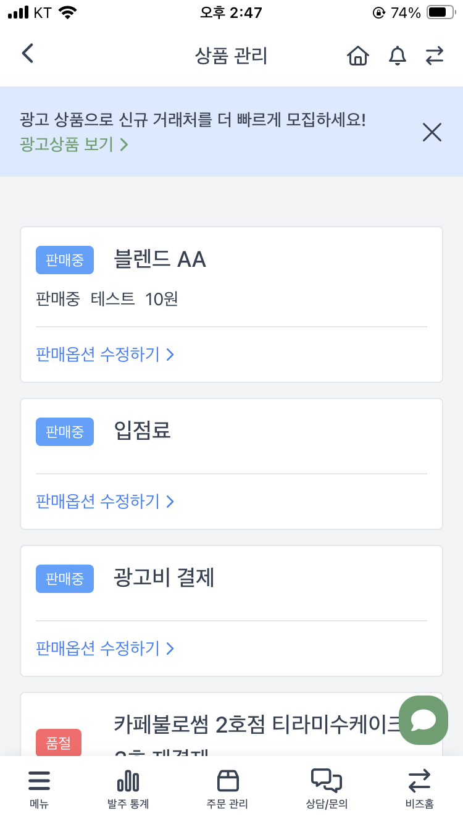Tap the swap arrows icon in header
Viewport: 463px width, 824px height.
pos(435,56)
